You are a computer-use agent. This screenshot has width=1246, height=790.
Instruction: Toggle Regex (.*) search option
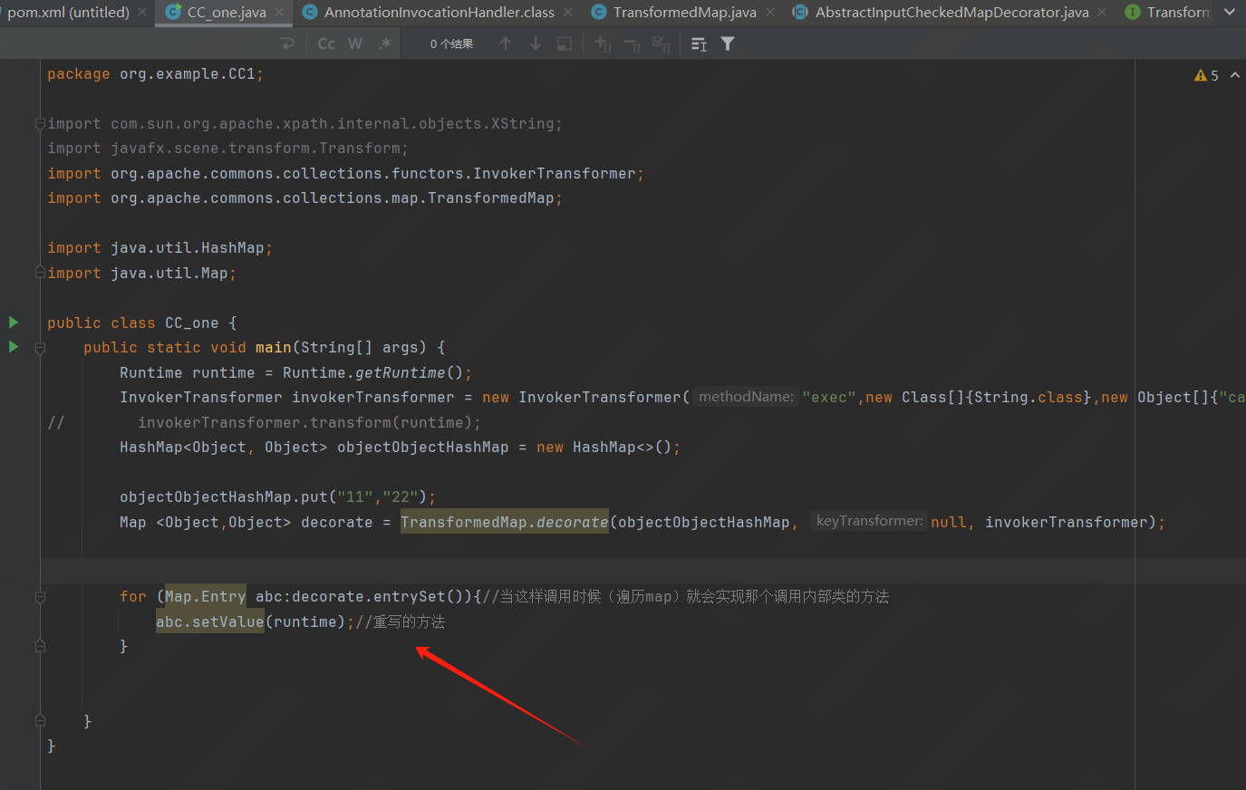pos(385,43)
